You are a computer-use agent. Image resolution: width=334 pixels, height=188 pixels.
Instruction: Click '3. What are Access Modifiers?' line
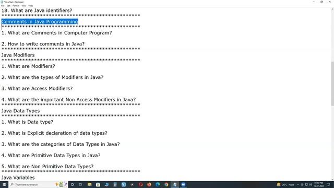[x=37, y=88]
